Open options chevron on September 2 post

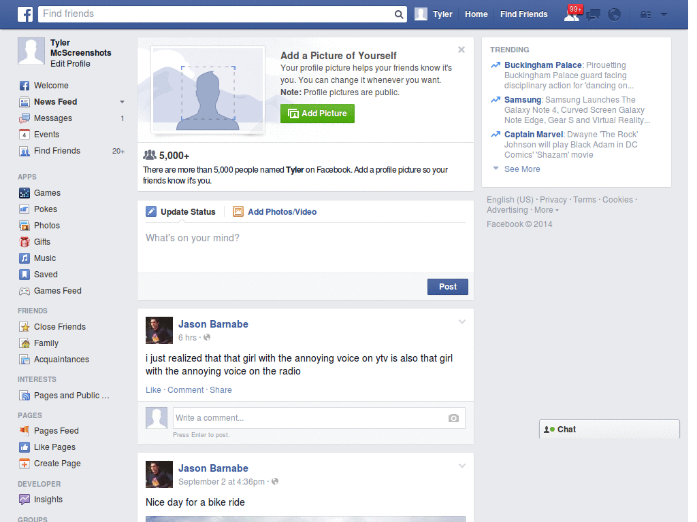[x=462, y=466]
